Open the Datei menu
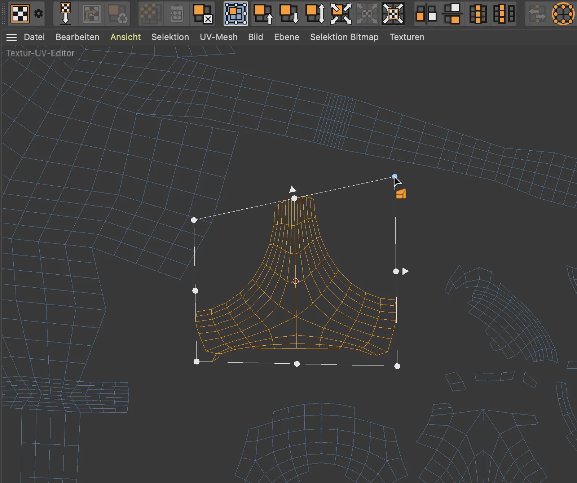 (34, 37)
